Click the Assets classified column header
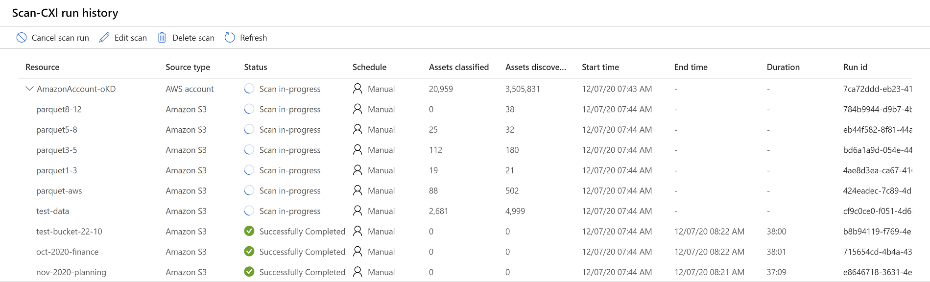The height and width of the screenshot is (282, 930). click(458, 67)
